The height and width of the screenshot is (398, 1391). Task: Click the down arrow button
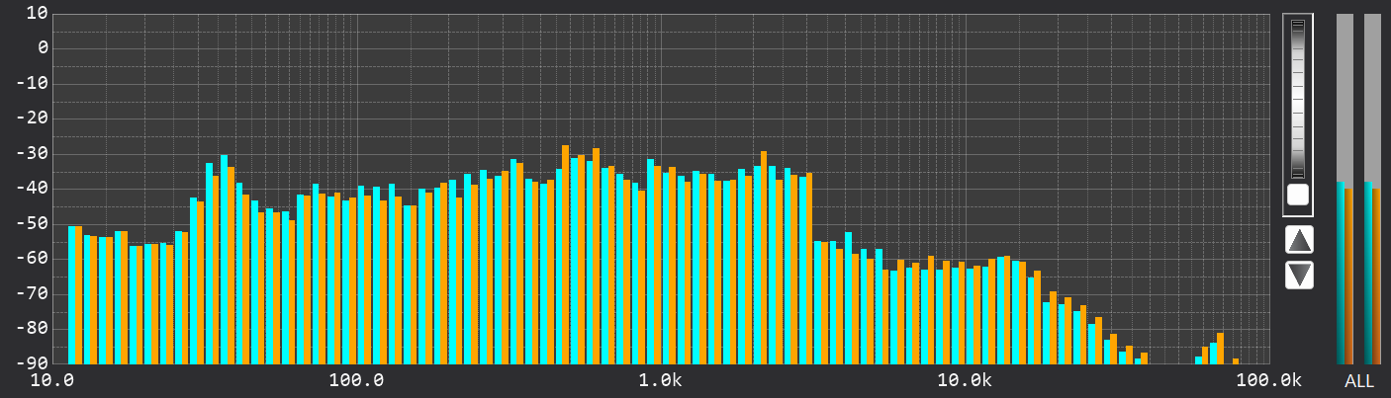coord(1299,275)
